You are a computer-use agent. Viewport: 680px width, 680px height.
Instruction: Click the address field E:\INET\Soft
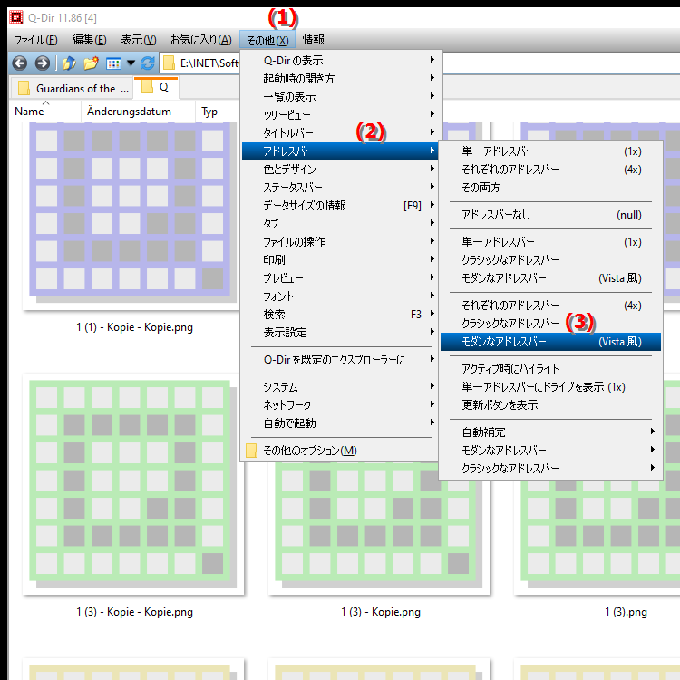(209, 63)
